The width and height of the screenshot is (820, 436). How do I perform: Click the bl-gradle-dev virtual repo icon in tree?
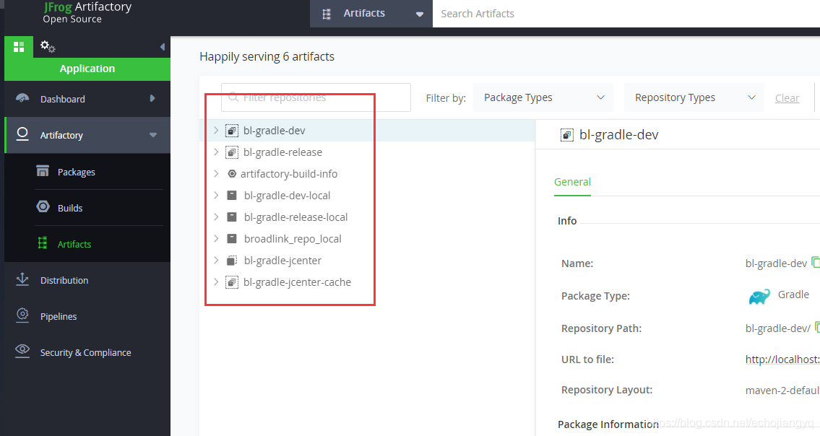(232, 131)
